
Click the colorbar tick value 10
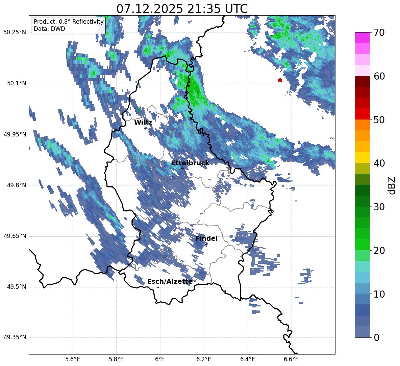coord(379,294)
